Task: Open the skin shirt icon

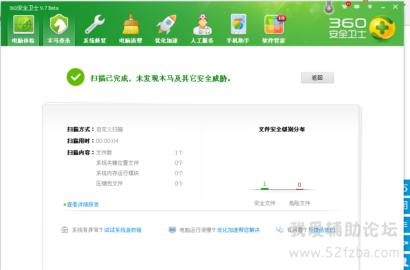Action: pos(345,7)
